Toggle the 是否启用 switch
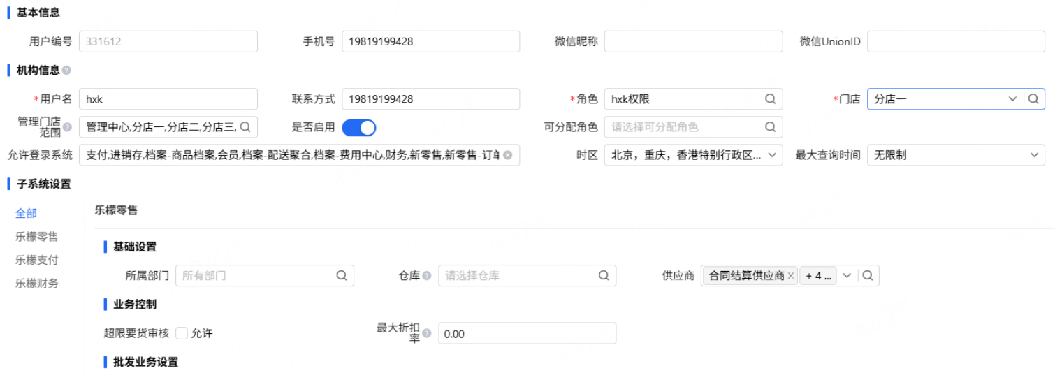1055x373 pixels. 359,127
